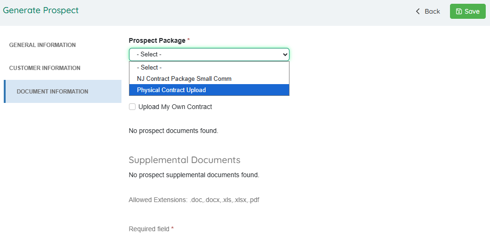Viewport: 490px width, 250px height.
Task: Choose NJ Contract Package Small Comm option
Action: (x=184, y=79)
